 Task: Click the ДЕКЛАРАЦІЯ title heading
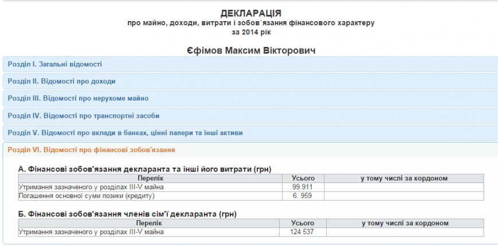tap(251, 14)
